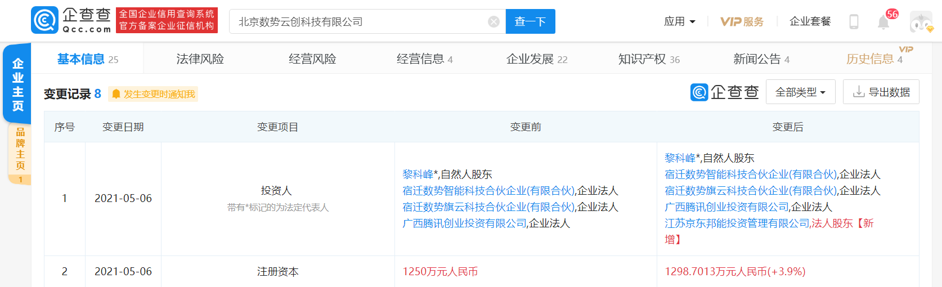942x287 pixels.
Task: Click 注册资本 change item cell
Action: 277,272
